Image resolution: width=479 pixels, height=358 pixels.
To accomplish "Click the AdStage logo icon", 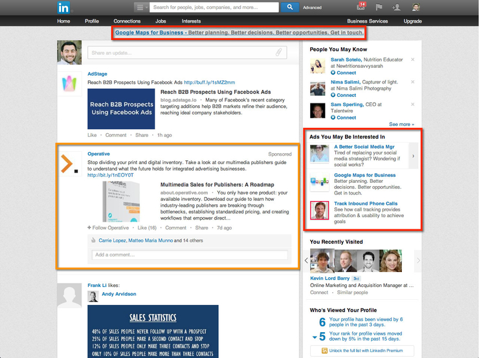I will coord(69,84).
